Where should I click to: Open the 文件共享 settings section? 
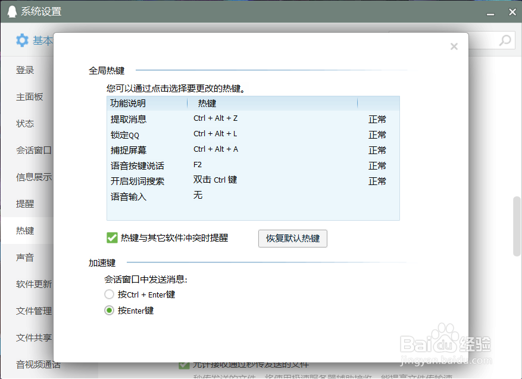click(x=33, y=337)
